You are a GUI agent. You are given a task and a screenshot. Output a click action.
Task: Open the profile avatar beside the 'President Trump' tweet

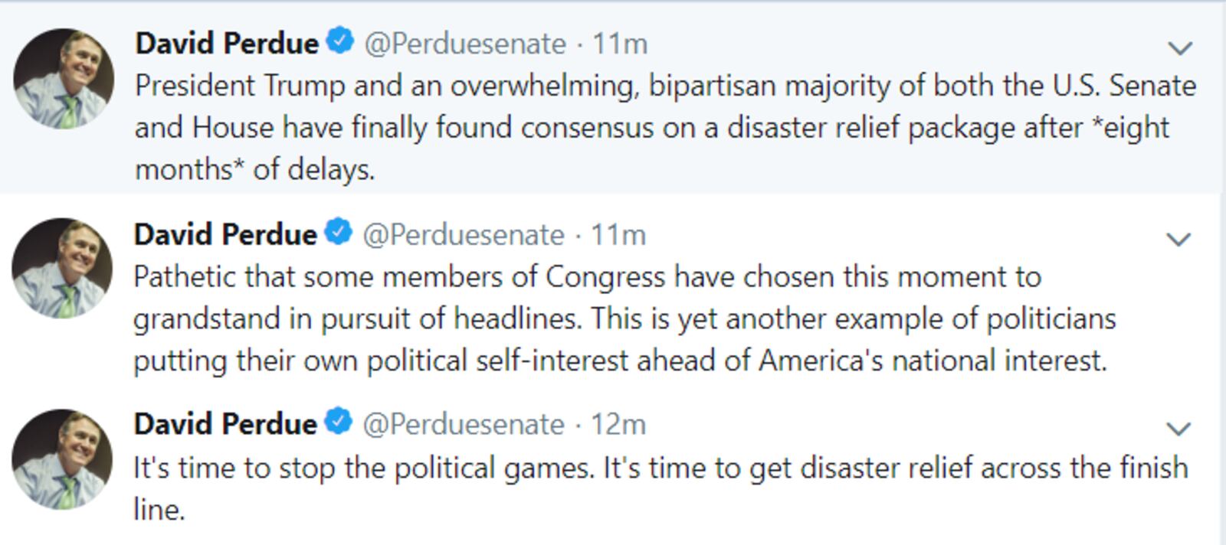64,78
